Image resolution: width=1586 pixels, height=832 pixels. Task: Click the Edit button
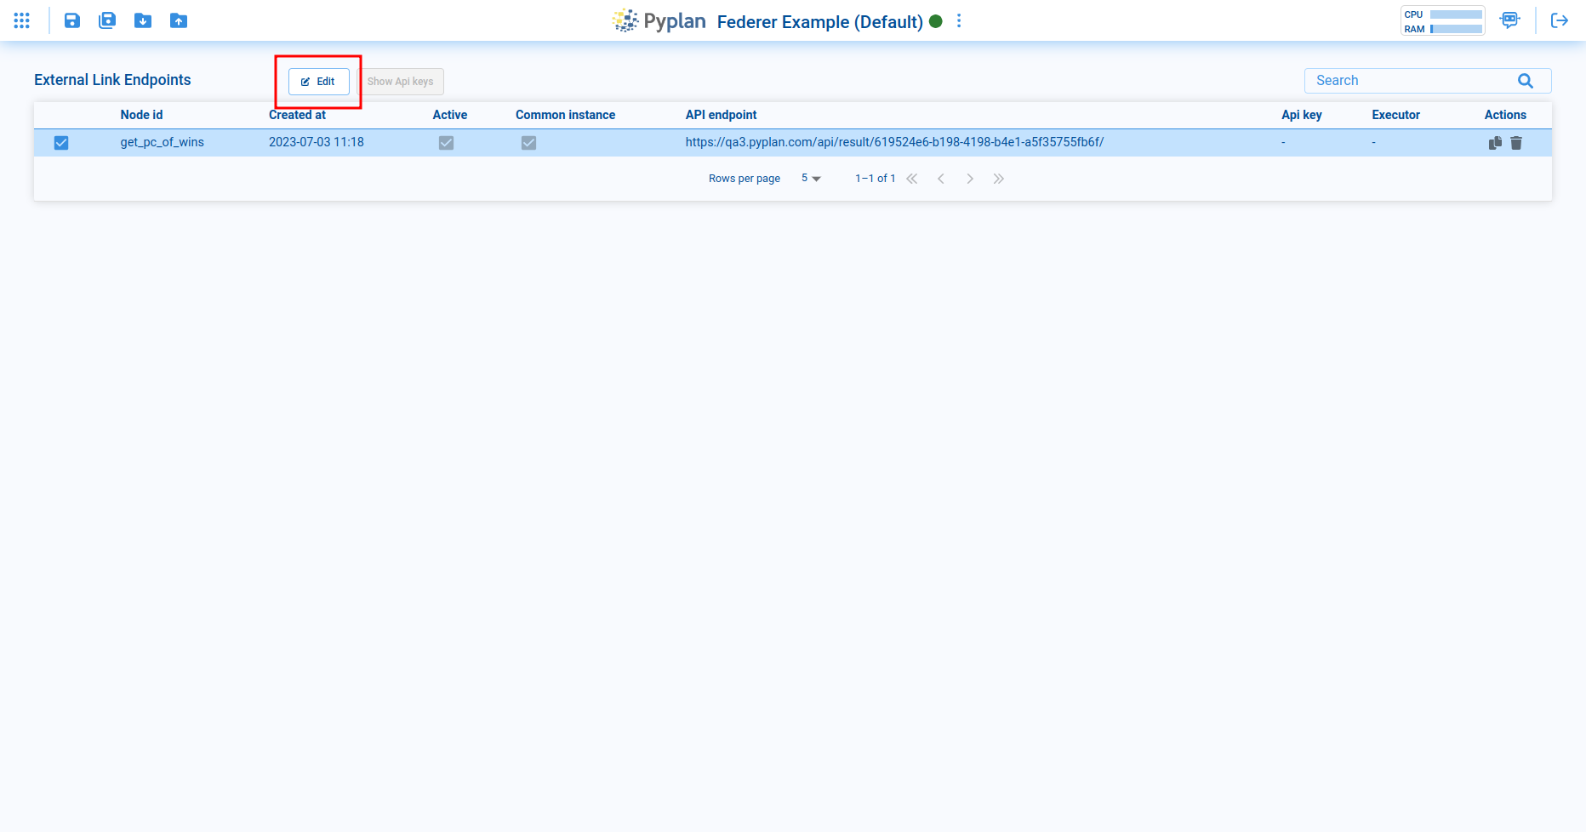319,82
